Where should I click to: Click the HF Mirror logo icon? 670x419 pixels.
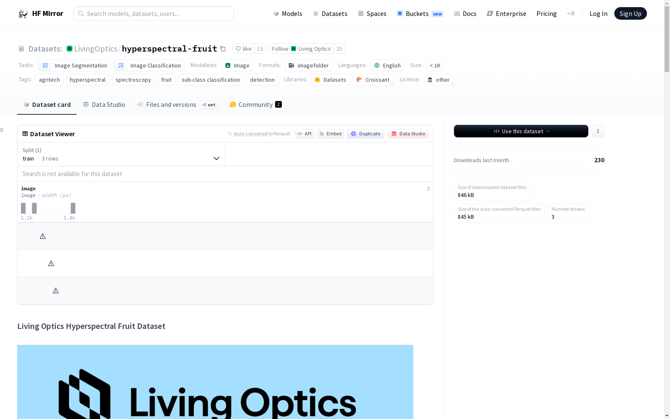point(23,14)
